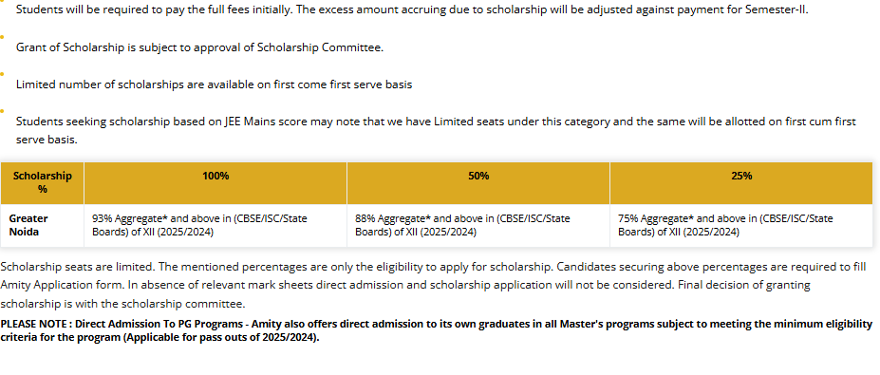
Task: Click the Scholarship % header cell
Action: click(x=42, y=183)
